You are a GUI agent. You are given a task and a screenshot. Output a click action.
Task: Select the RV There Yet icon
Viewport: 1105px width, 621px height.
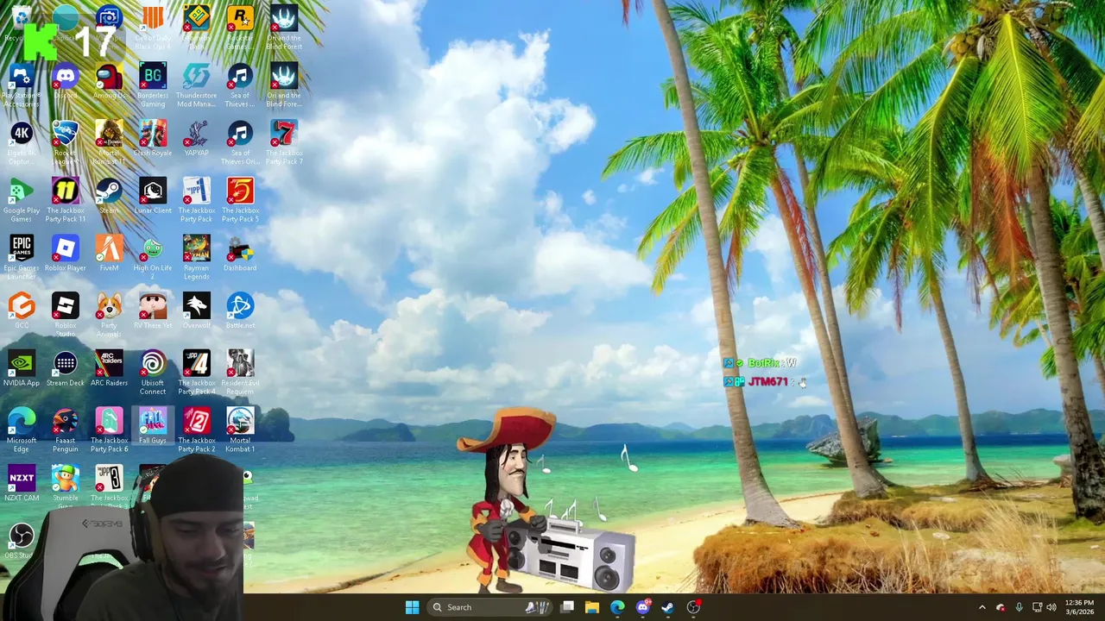coord(153,311)
